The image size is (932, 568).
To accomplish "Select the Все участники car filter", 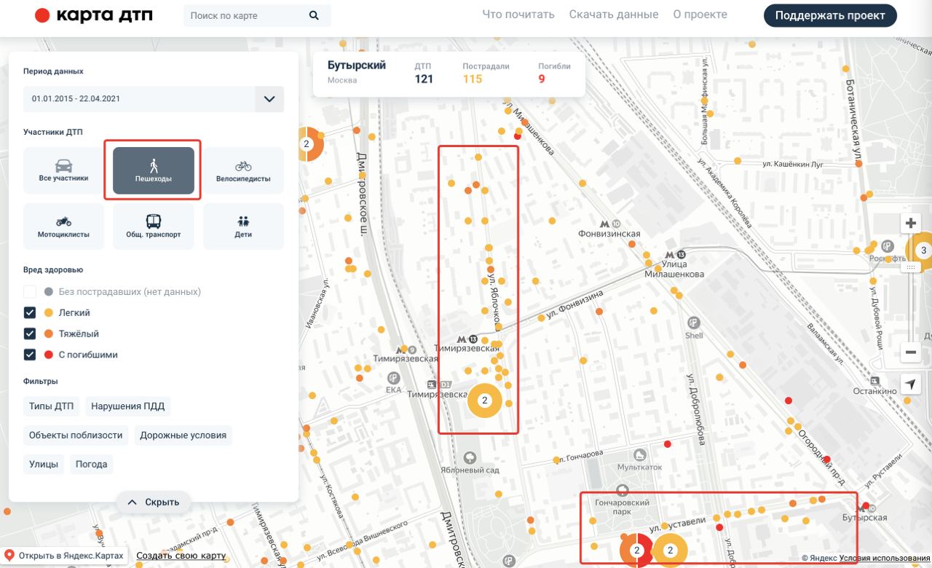I will pos(63,170).
